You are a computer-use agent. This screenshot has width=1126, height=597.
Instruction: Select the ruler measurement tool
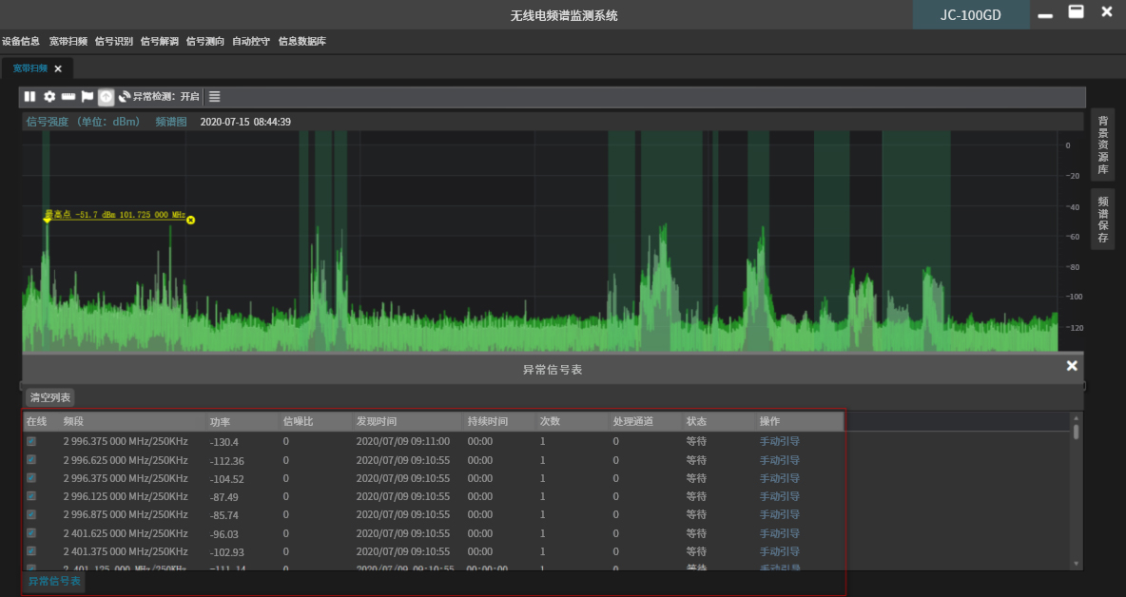[x=68, y=97]
